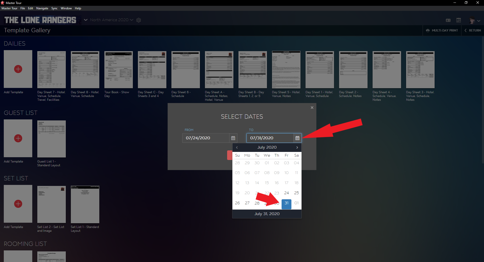484x262 pixels.
Task: Open the Navigate menu
Action: tap(42, 8)
